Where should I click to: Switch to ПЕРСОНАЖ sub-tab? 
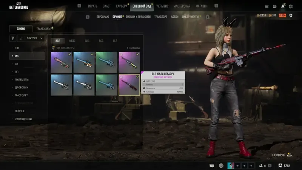(x=103, y=17)
